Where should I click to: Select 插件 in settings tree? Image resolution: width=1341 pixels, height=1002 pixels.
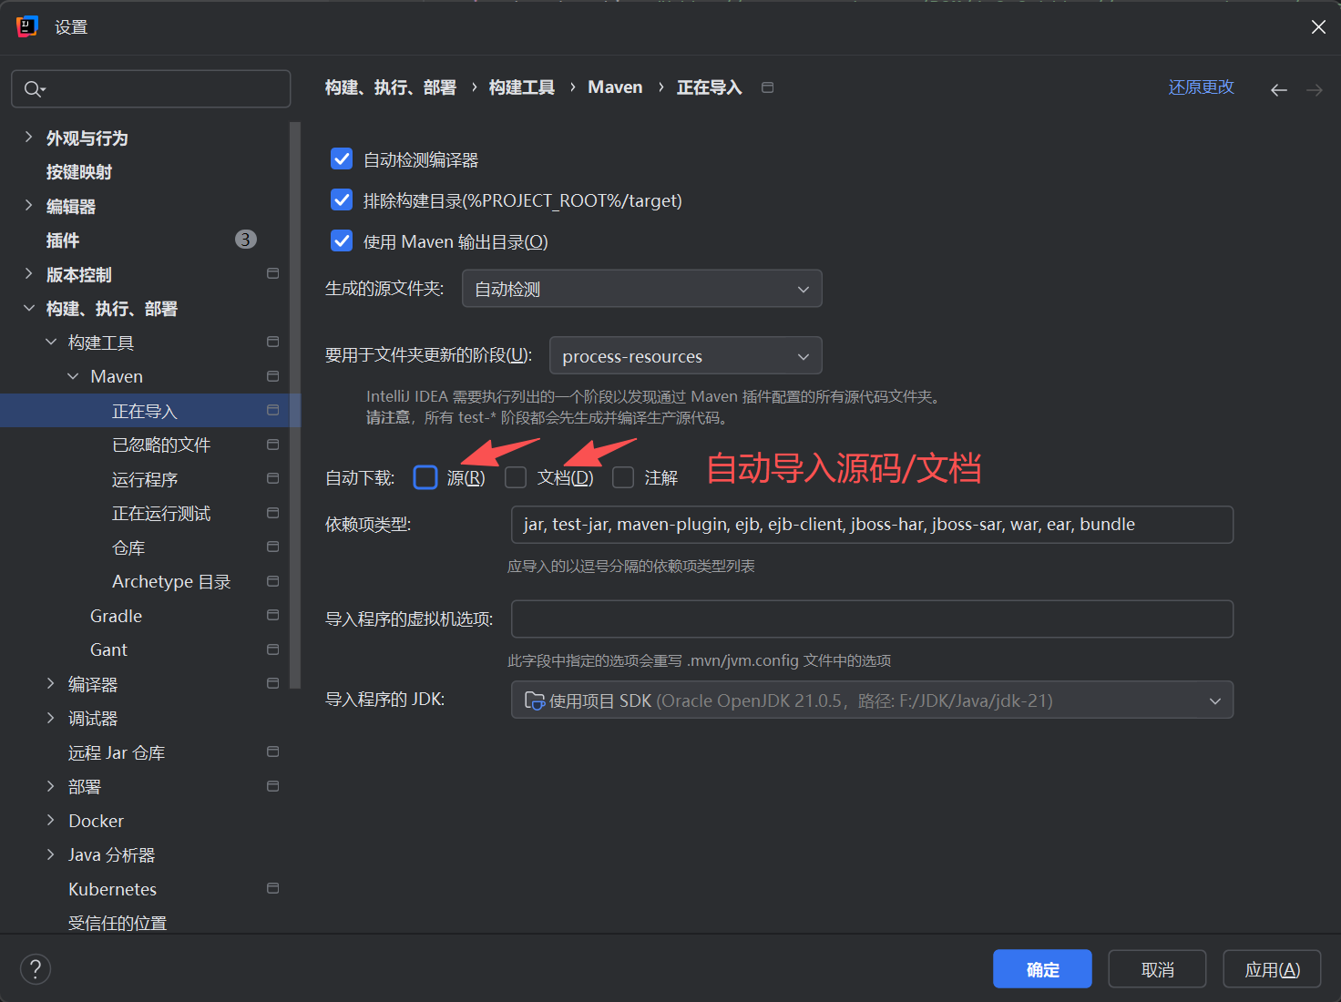(63, 240)
